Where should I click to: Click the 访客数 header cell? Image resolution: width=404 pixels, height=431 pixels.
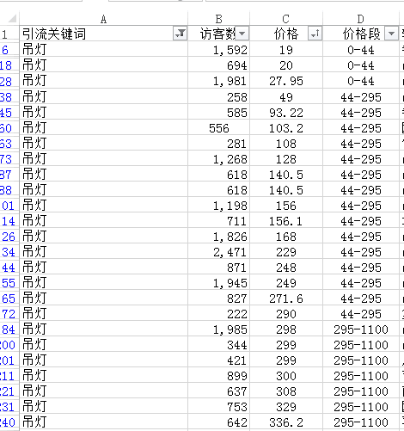218,34
